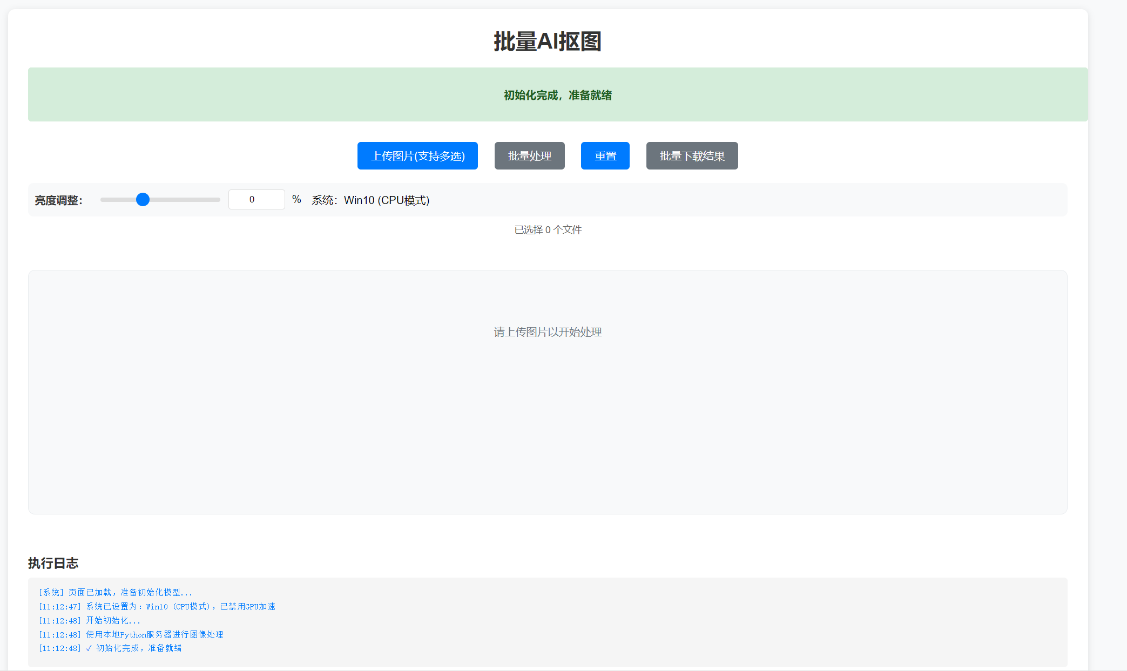
Task: Click the 系统：Win10 (CPU模式) status text
Action: tap(370, 200)
